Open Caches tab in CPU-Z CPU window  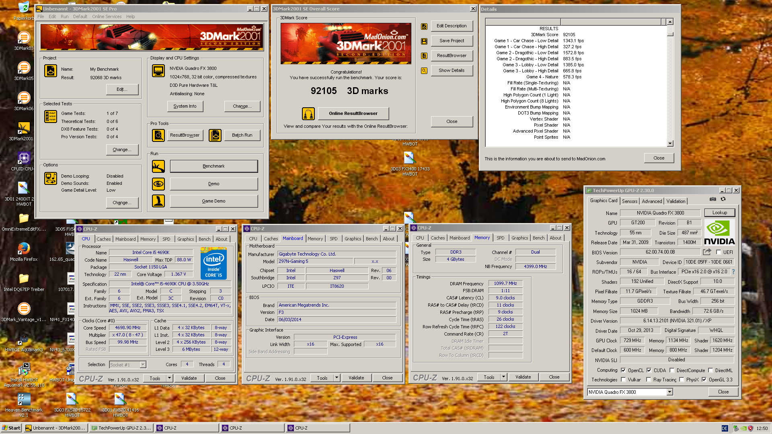coord(103,239)
